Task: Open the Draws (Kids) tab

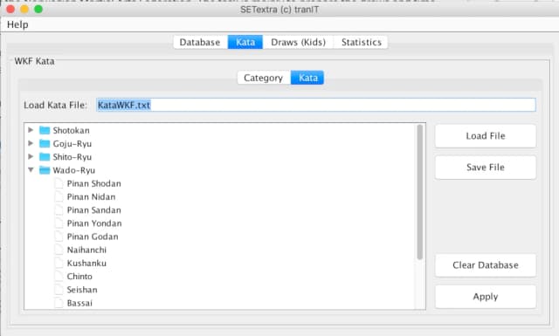Action: (x=298, y=42)
